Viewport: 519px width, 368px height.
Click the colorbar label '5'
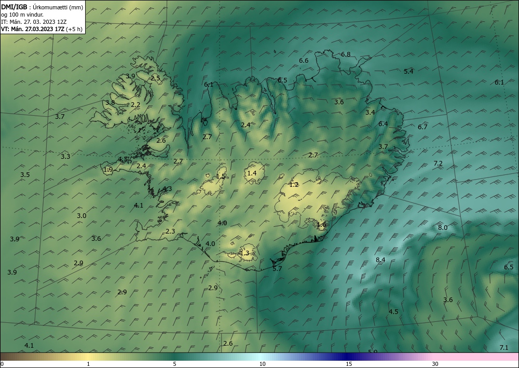(x=174, y=364)
